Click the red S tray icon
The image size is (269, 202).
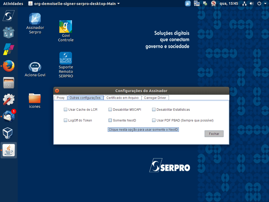pos(213,3)
